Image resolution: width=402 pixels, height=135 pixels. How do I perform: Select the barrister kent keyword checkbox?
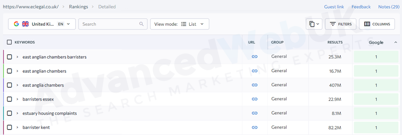click(x=9, y=127)
